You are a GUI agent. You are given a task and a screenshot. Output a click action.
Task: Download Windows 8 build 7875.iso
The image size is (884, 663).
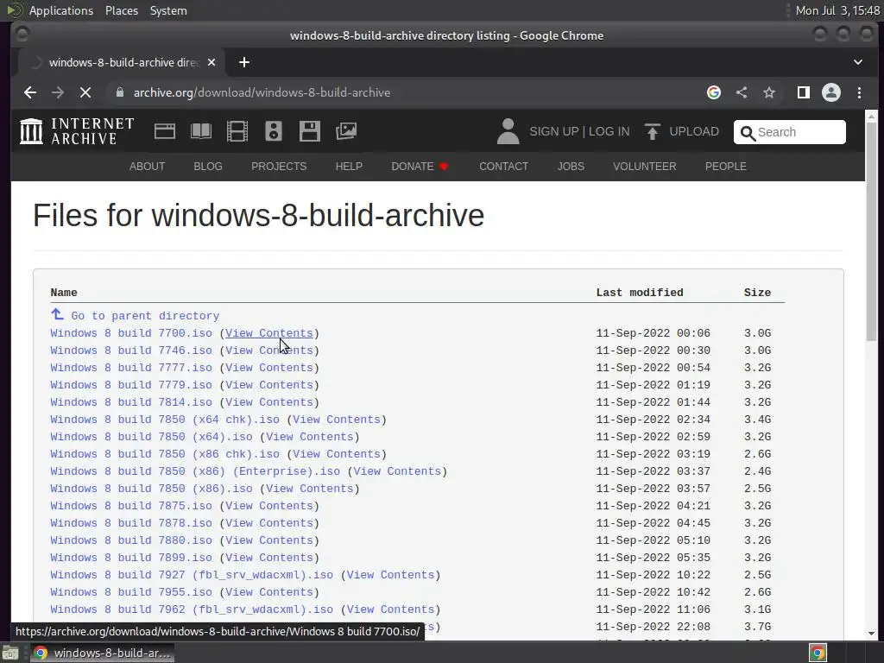(x=131, y=506)
